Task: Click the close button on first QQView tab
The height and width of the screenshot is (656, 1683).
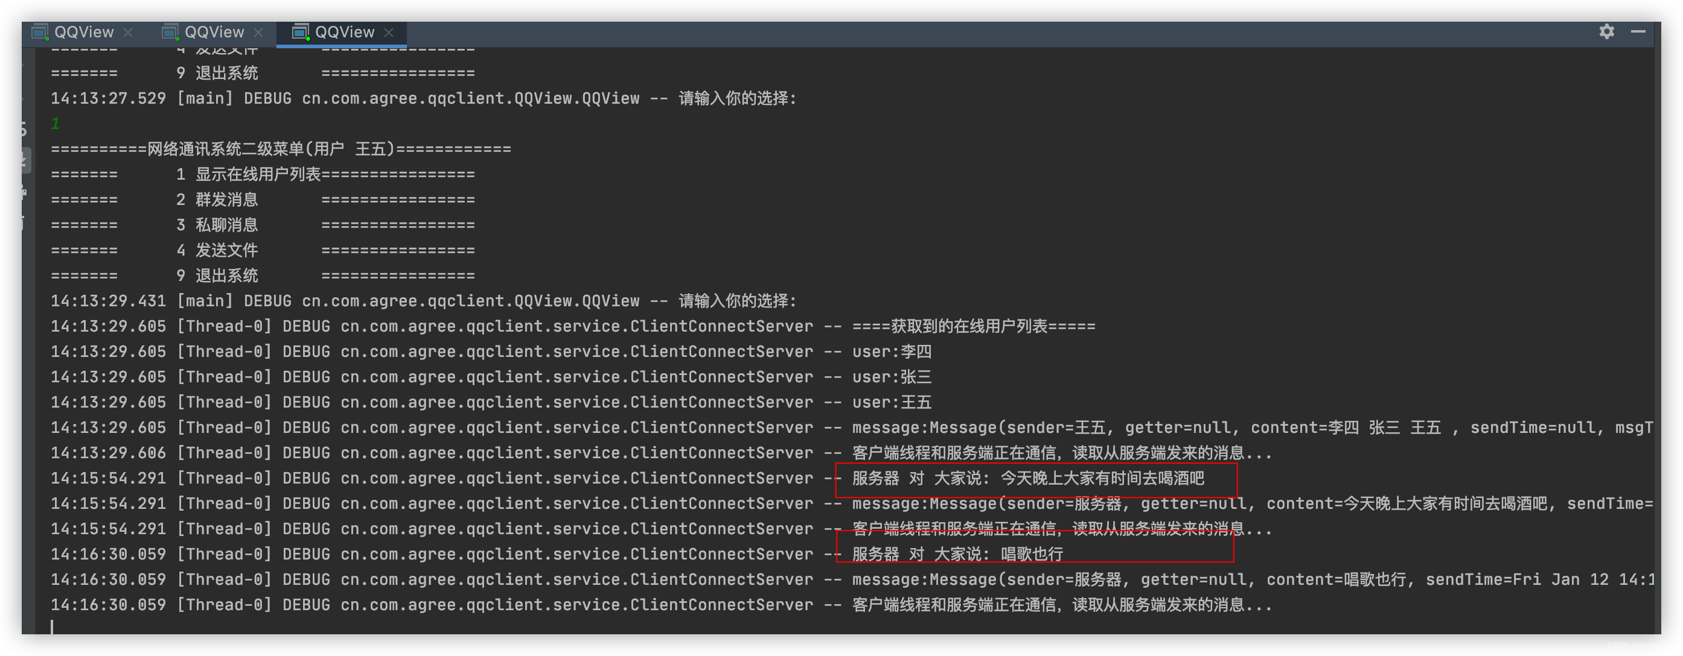Action: tap(129, 31)
